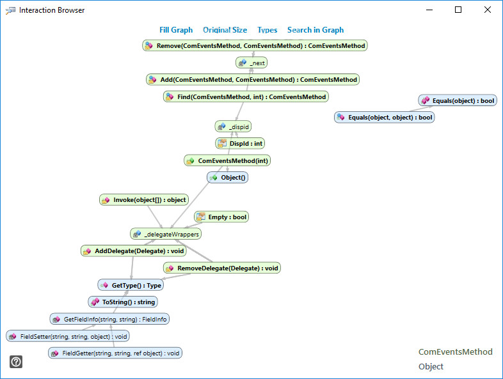Open the help question mark icon
503x379 pixels.
pos(16,362)
